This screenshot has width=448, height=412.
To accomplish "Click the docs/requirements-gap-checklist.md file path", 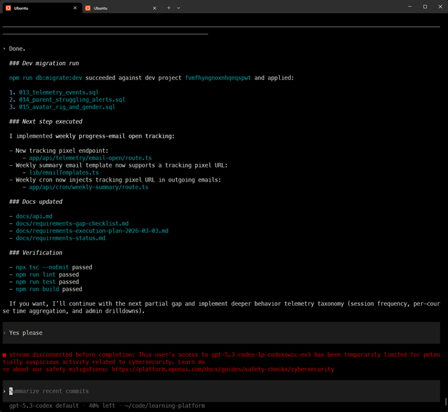I will coord(72,223).
